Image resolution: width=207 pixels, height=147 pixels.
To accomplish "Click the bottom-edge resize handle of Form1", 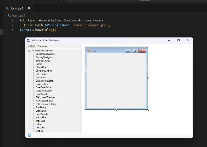I will coord(117,110).
